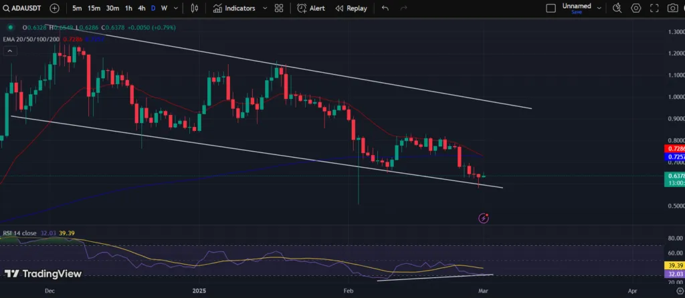Take a chart snapshot with camera icon
Screen dimensions: 685x298
(x=672, y=8)
